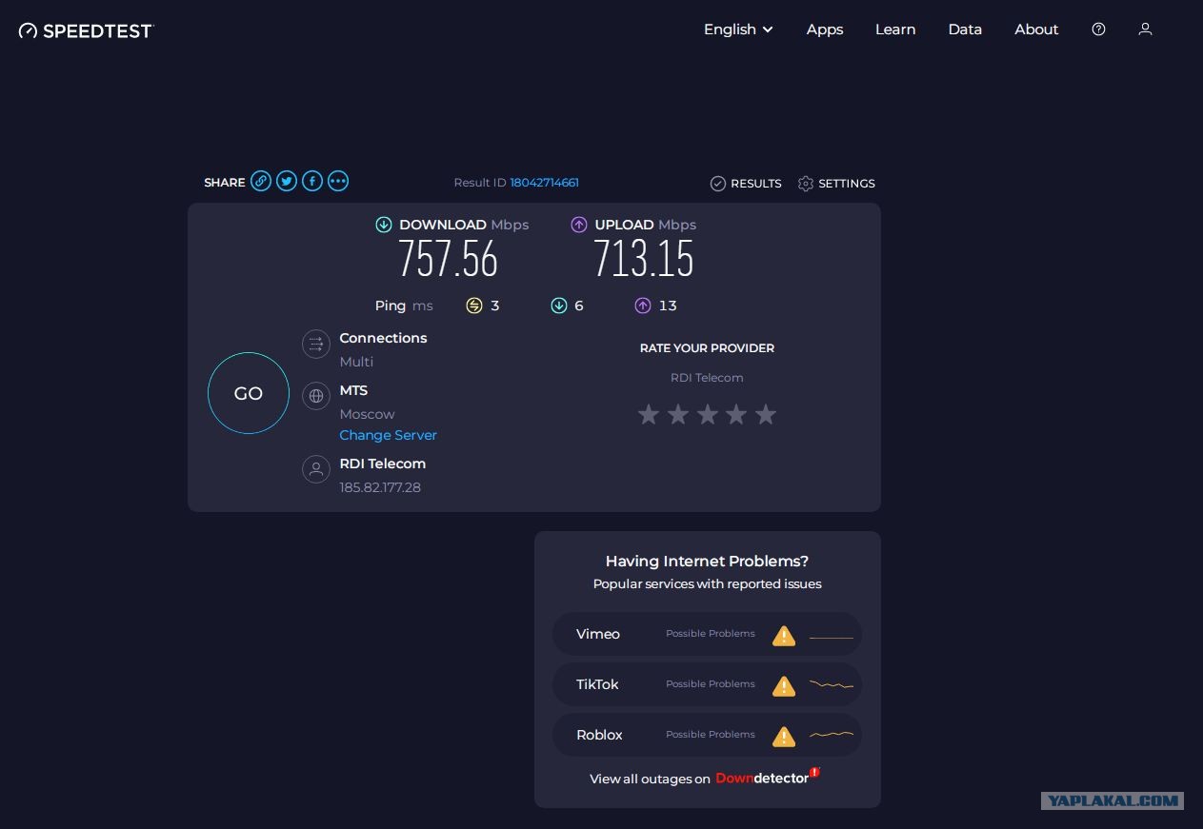Open TikTok possible problems row
Viewport: 1203px width, 829px height.
pyautogui.click(x=707, y=684)
